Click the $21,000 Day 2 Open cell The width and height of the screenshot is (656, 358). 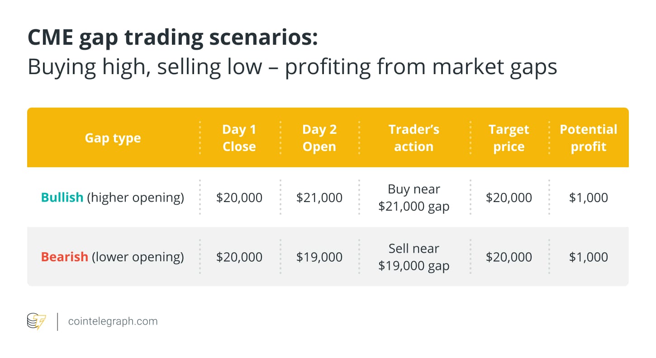click(x=319, y=198)
